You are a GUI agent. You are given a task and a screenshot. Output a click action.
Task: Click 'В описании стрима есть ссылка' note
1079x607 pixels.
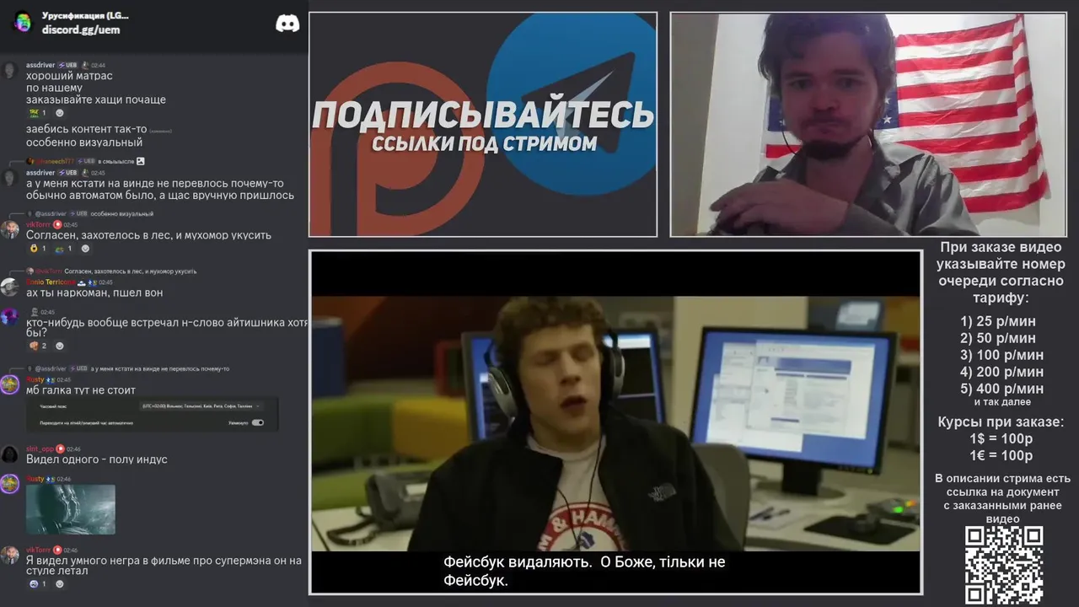click(1002, 498)
